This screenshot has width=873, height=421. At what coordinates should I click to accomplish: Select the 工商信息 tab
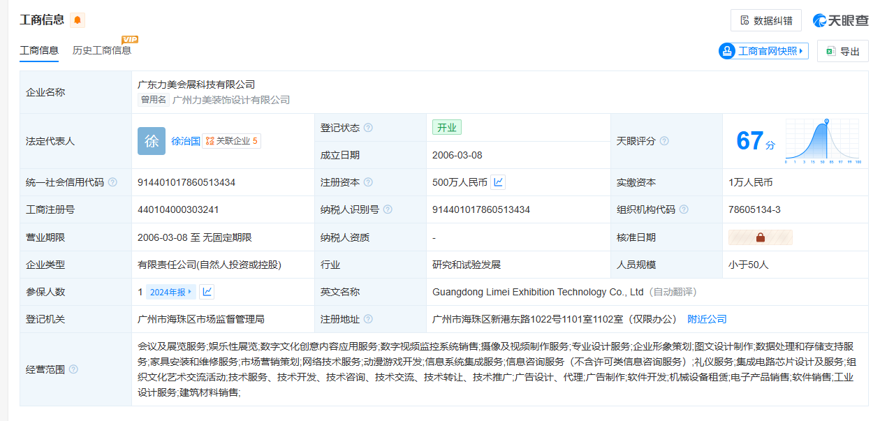click(39, 50)
